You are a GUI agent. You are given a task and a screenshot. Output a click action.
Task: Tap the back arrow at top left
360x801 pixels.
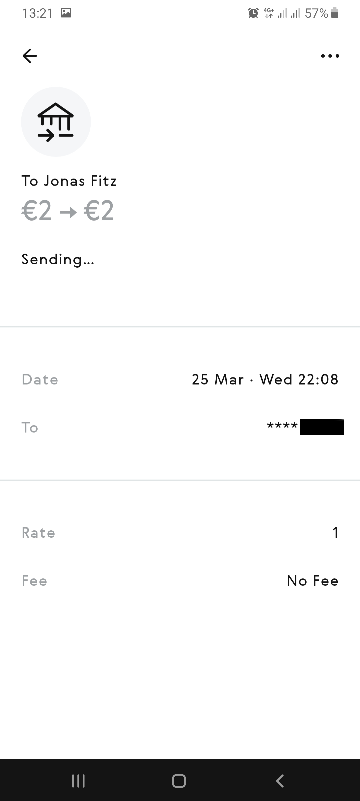coord(30,56)
